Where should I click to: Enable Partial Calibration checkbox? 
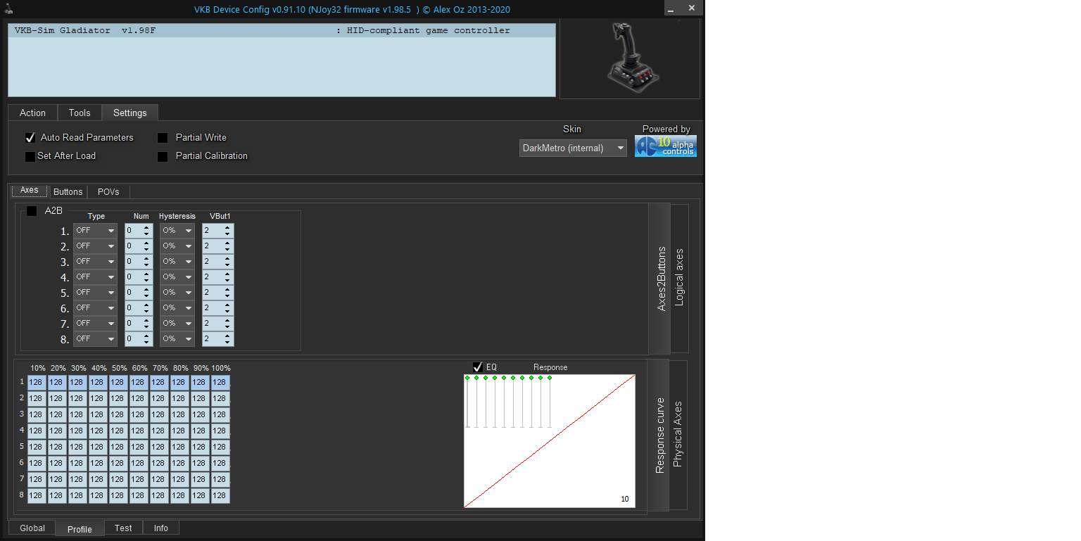tap(163, 156)
